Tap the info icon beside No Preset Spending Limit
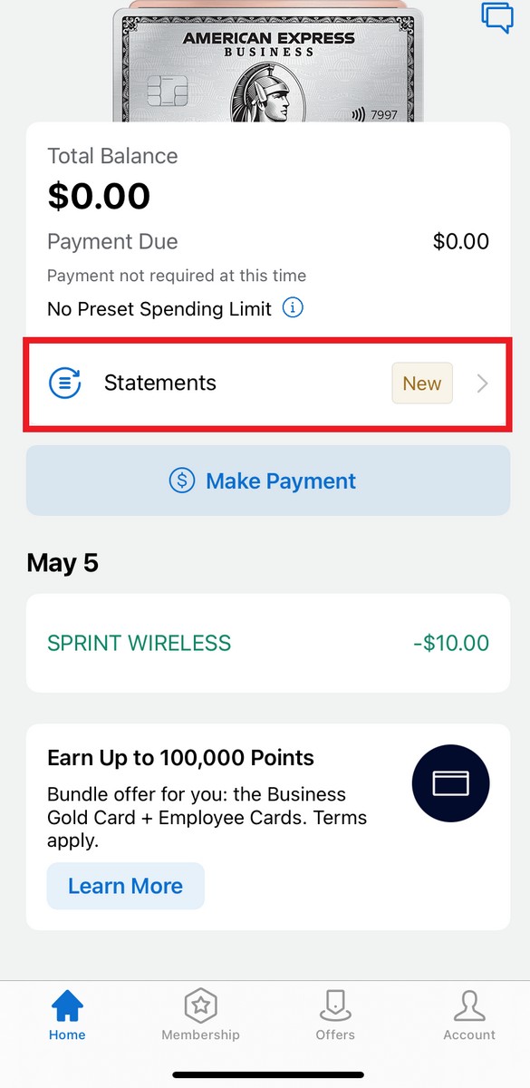Viewport: 530px width, 1088px height. pos(292,308)
